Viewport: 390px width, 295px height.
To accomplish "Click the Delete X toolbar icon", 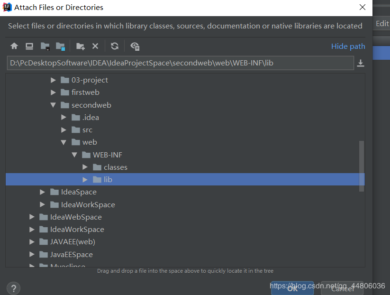I will tap(95, 46).
